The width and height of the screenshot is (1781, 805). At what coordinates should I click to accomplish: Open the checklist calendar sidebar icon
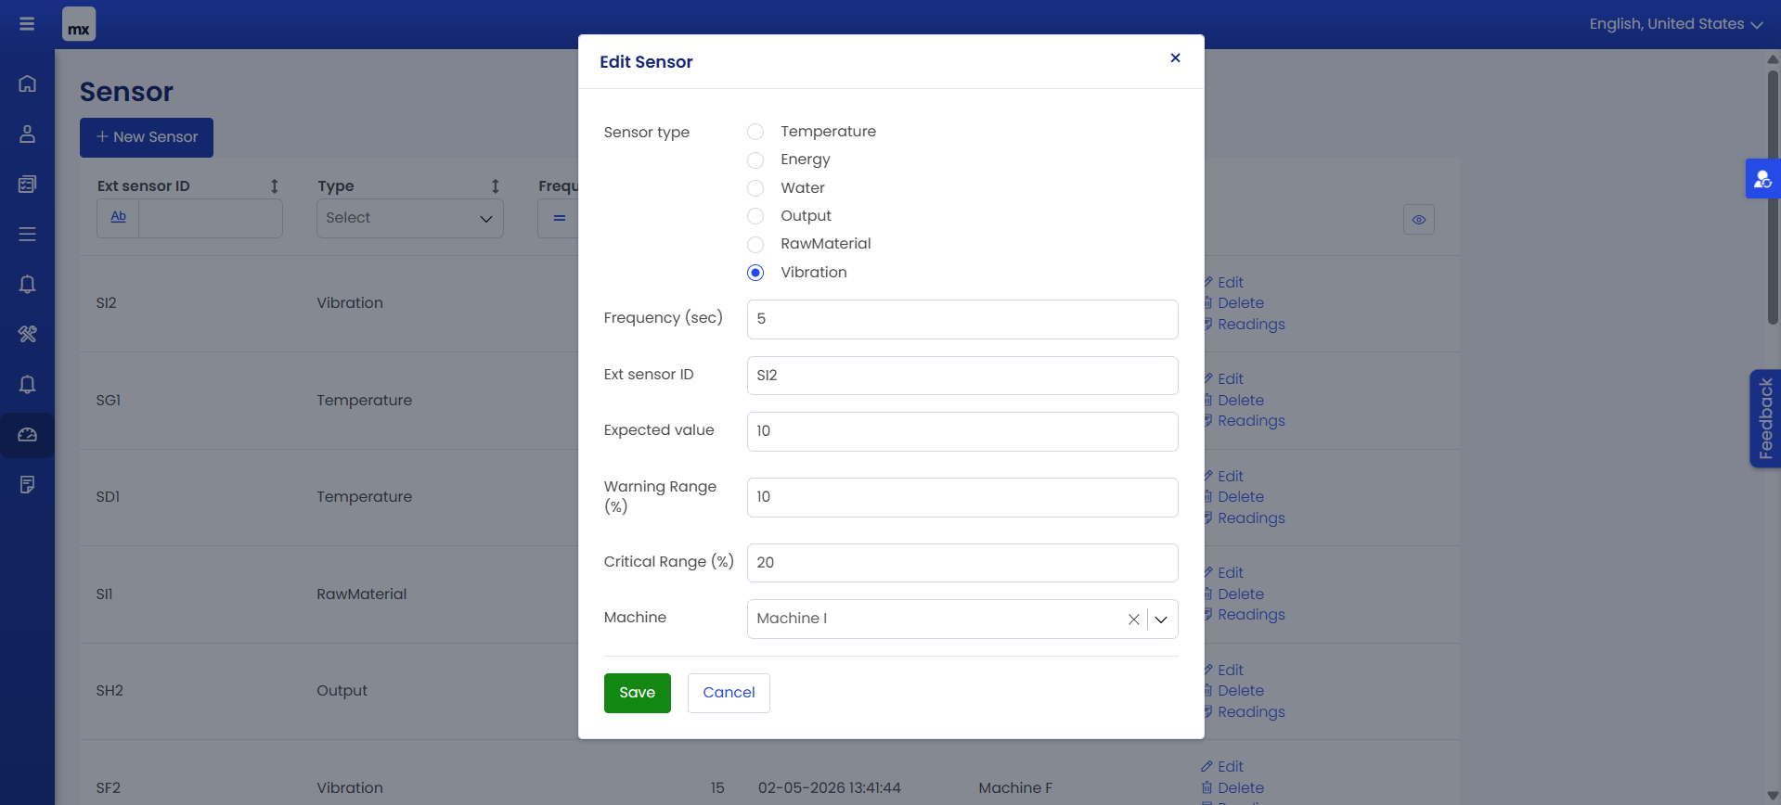(27, 184)
